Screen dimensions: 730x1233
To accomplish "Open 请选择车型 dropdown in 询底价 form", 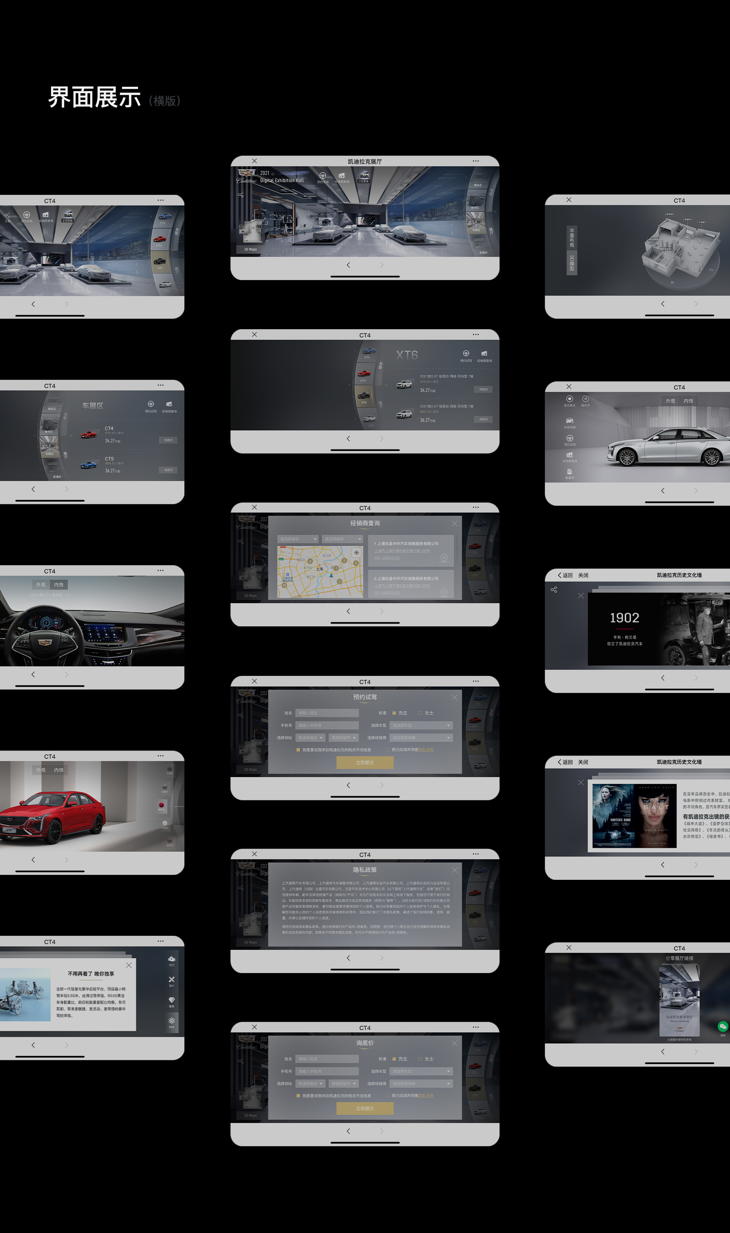I will click(421, 1071).
